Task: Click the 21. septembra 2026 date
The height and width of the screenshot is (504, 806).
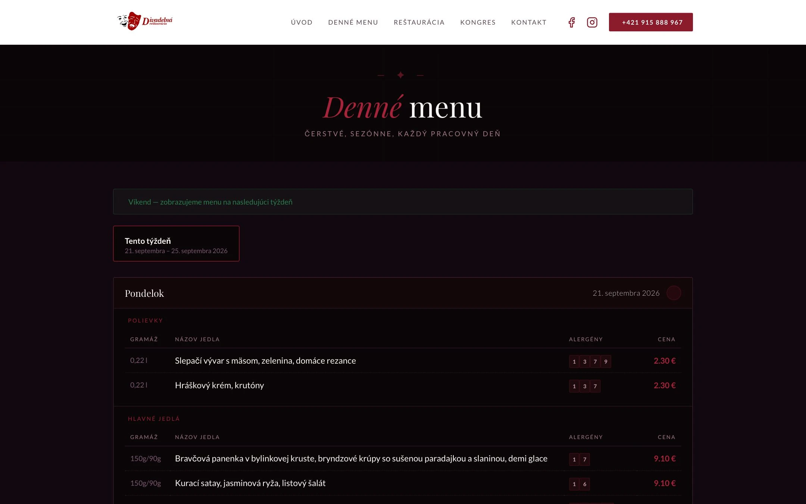Action: pos(626,293)
